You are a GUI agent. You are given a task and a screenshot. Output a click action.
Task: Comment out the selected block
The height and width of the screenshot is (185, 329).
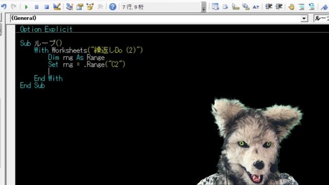302,7
